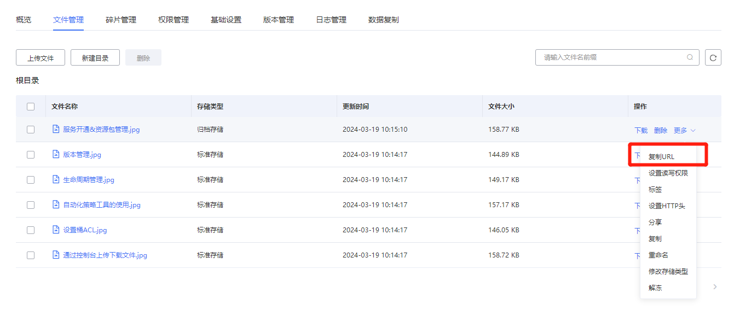The width and height of the screenshot is (734, 322).
Task: Expand the 更多 dropdown in first row
Action: tap(684, 131)
